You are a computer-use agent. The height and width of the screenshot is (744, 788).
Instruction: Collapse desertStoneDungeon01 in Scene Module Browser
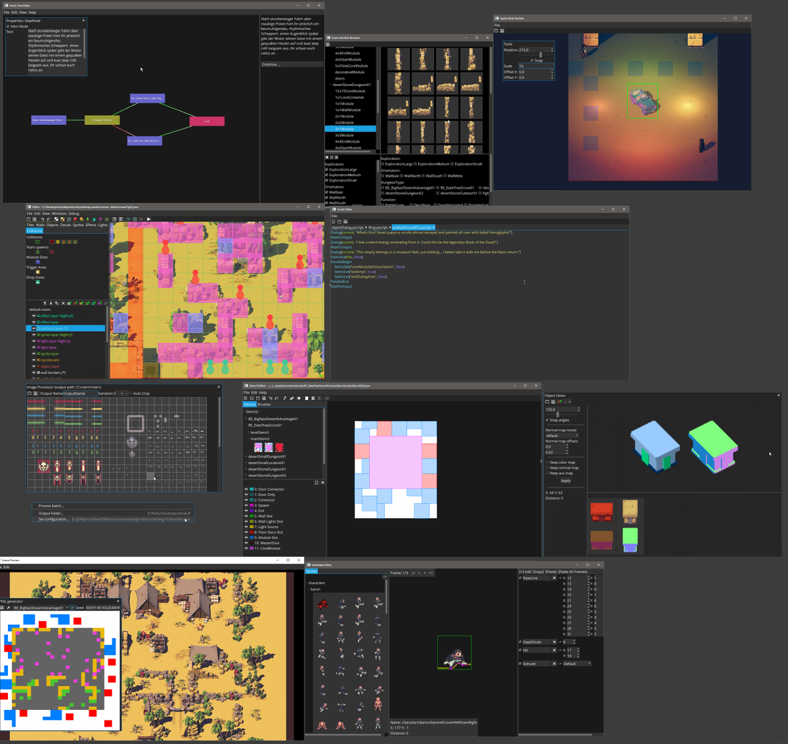[330, 85]
